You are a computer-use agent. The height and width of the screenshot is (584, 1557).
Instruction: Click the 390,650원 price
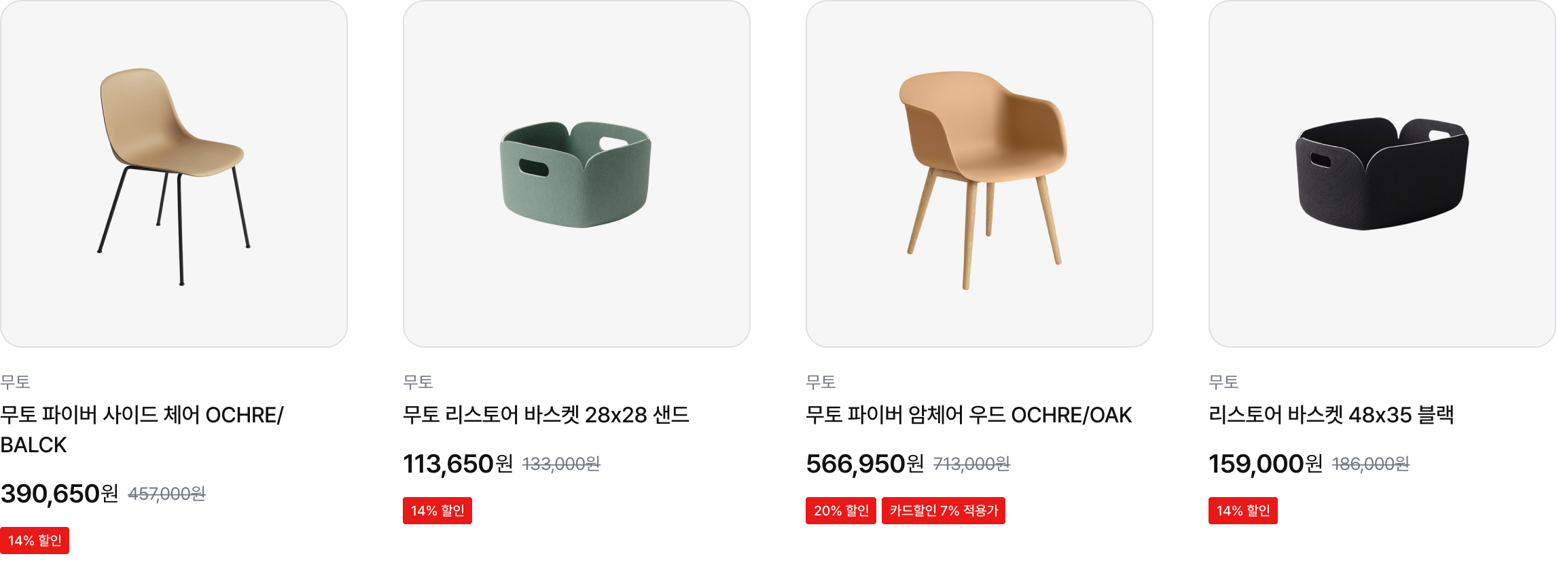60,494
